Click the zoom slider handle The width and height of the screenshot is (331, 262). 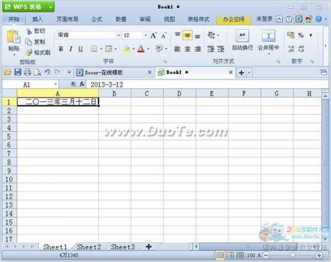[292, 255]
